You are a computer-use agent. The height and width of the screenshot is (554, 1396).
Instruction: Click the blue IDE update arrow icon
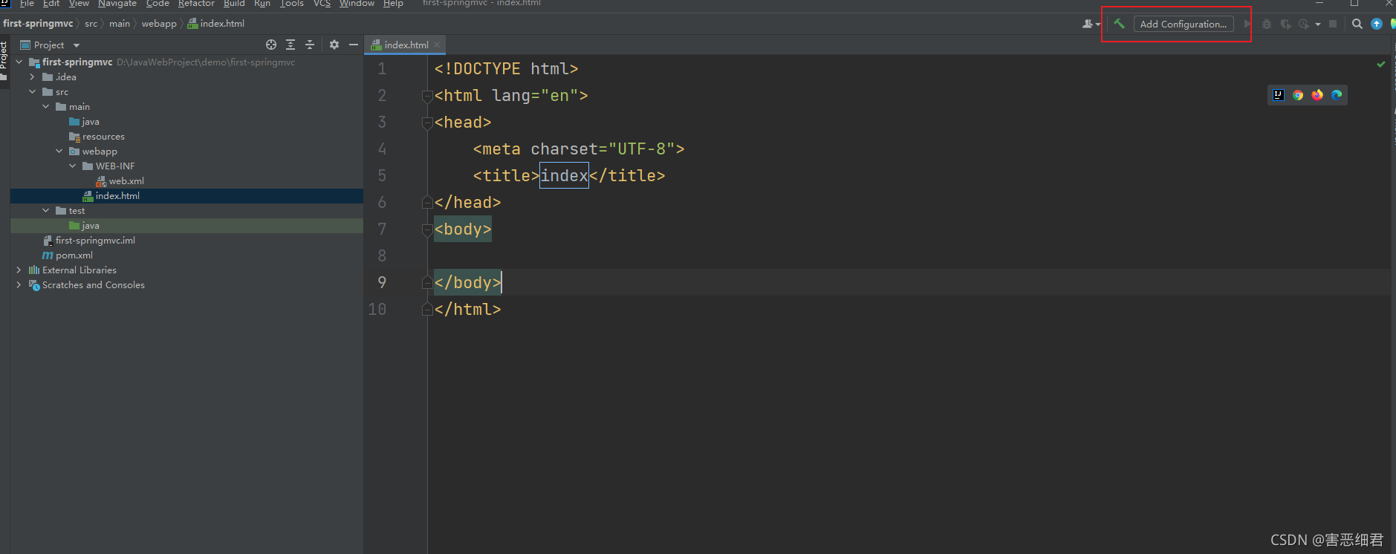pos(1377,24)
